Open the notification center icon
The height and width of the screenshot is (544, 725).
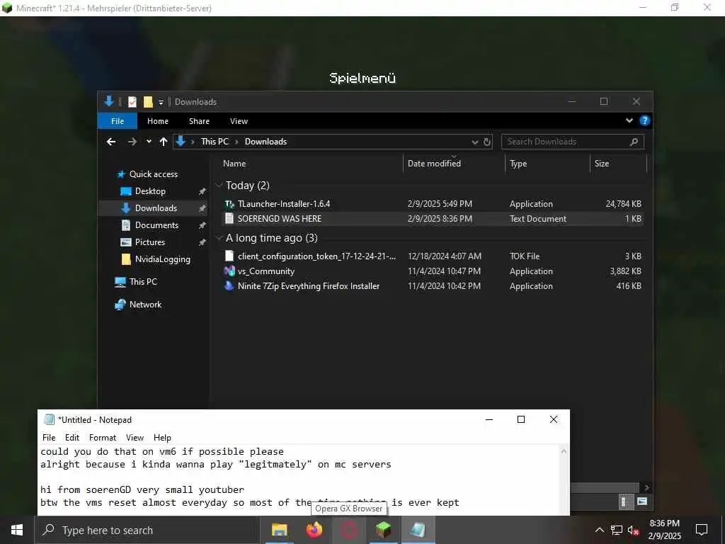click(702, 530)
